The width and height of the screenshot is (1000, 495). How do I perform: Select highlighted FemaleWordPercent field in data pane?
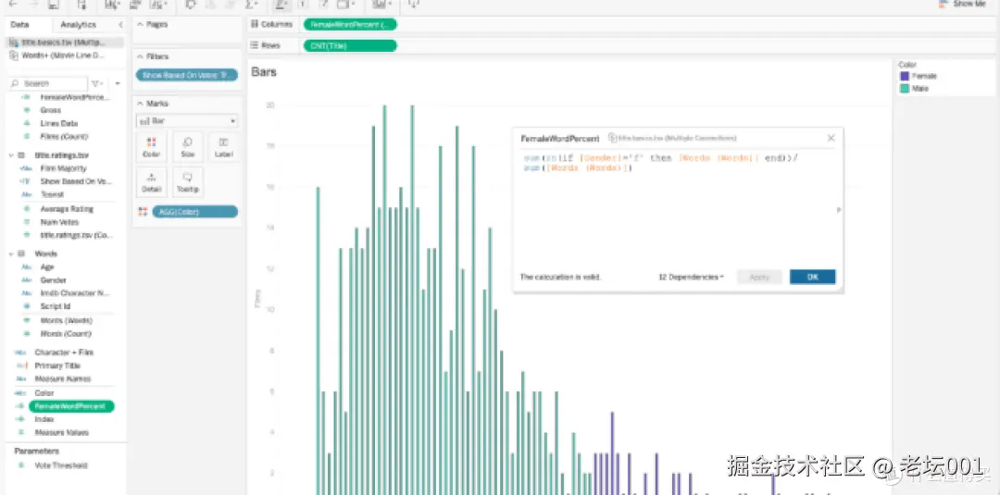click(x=71, y=406)
